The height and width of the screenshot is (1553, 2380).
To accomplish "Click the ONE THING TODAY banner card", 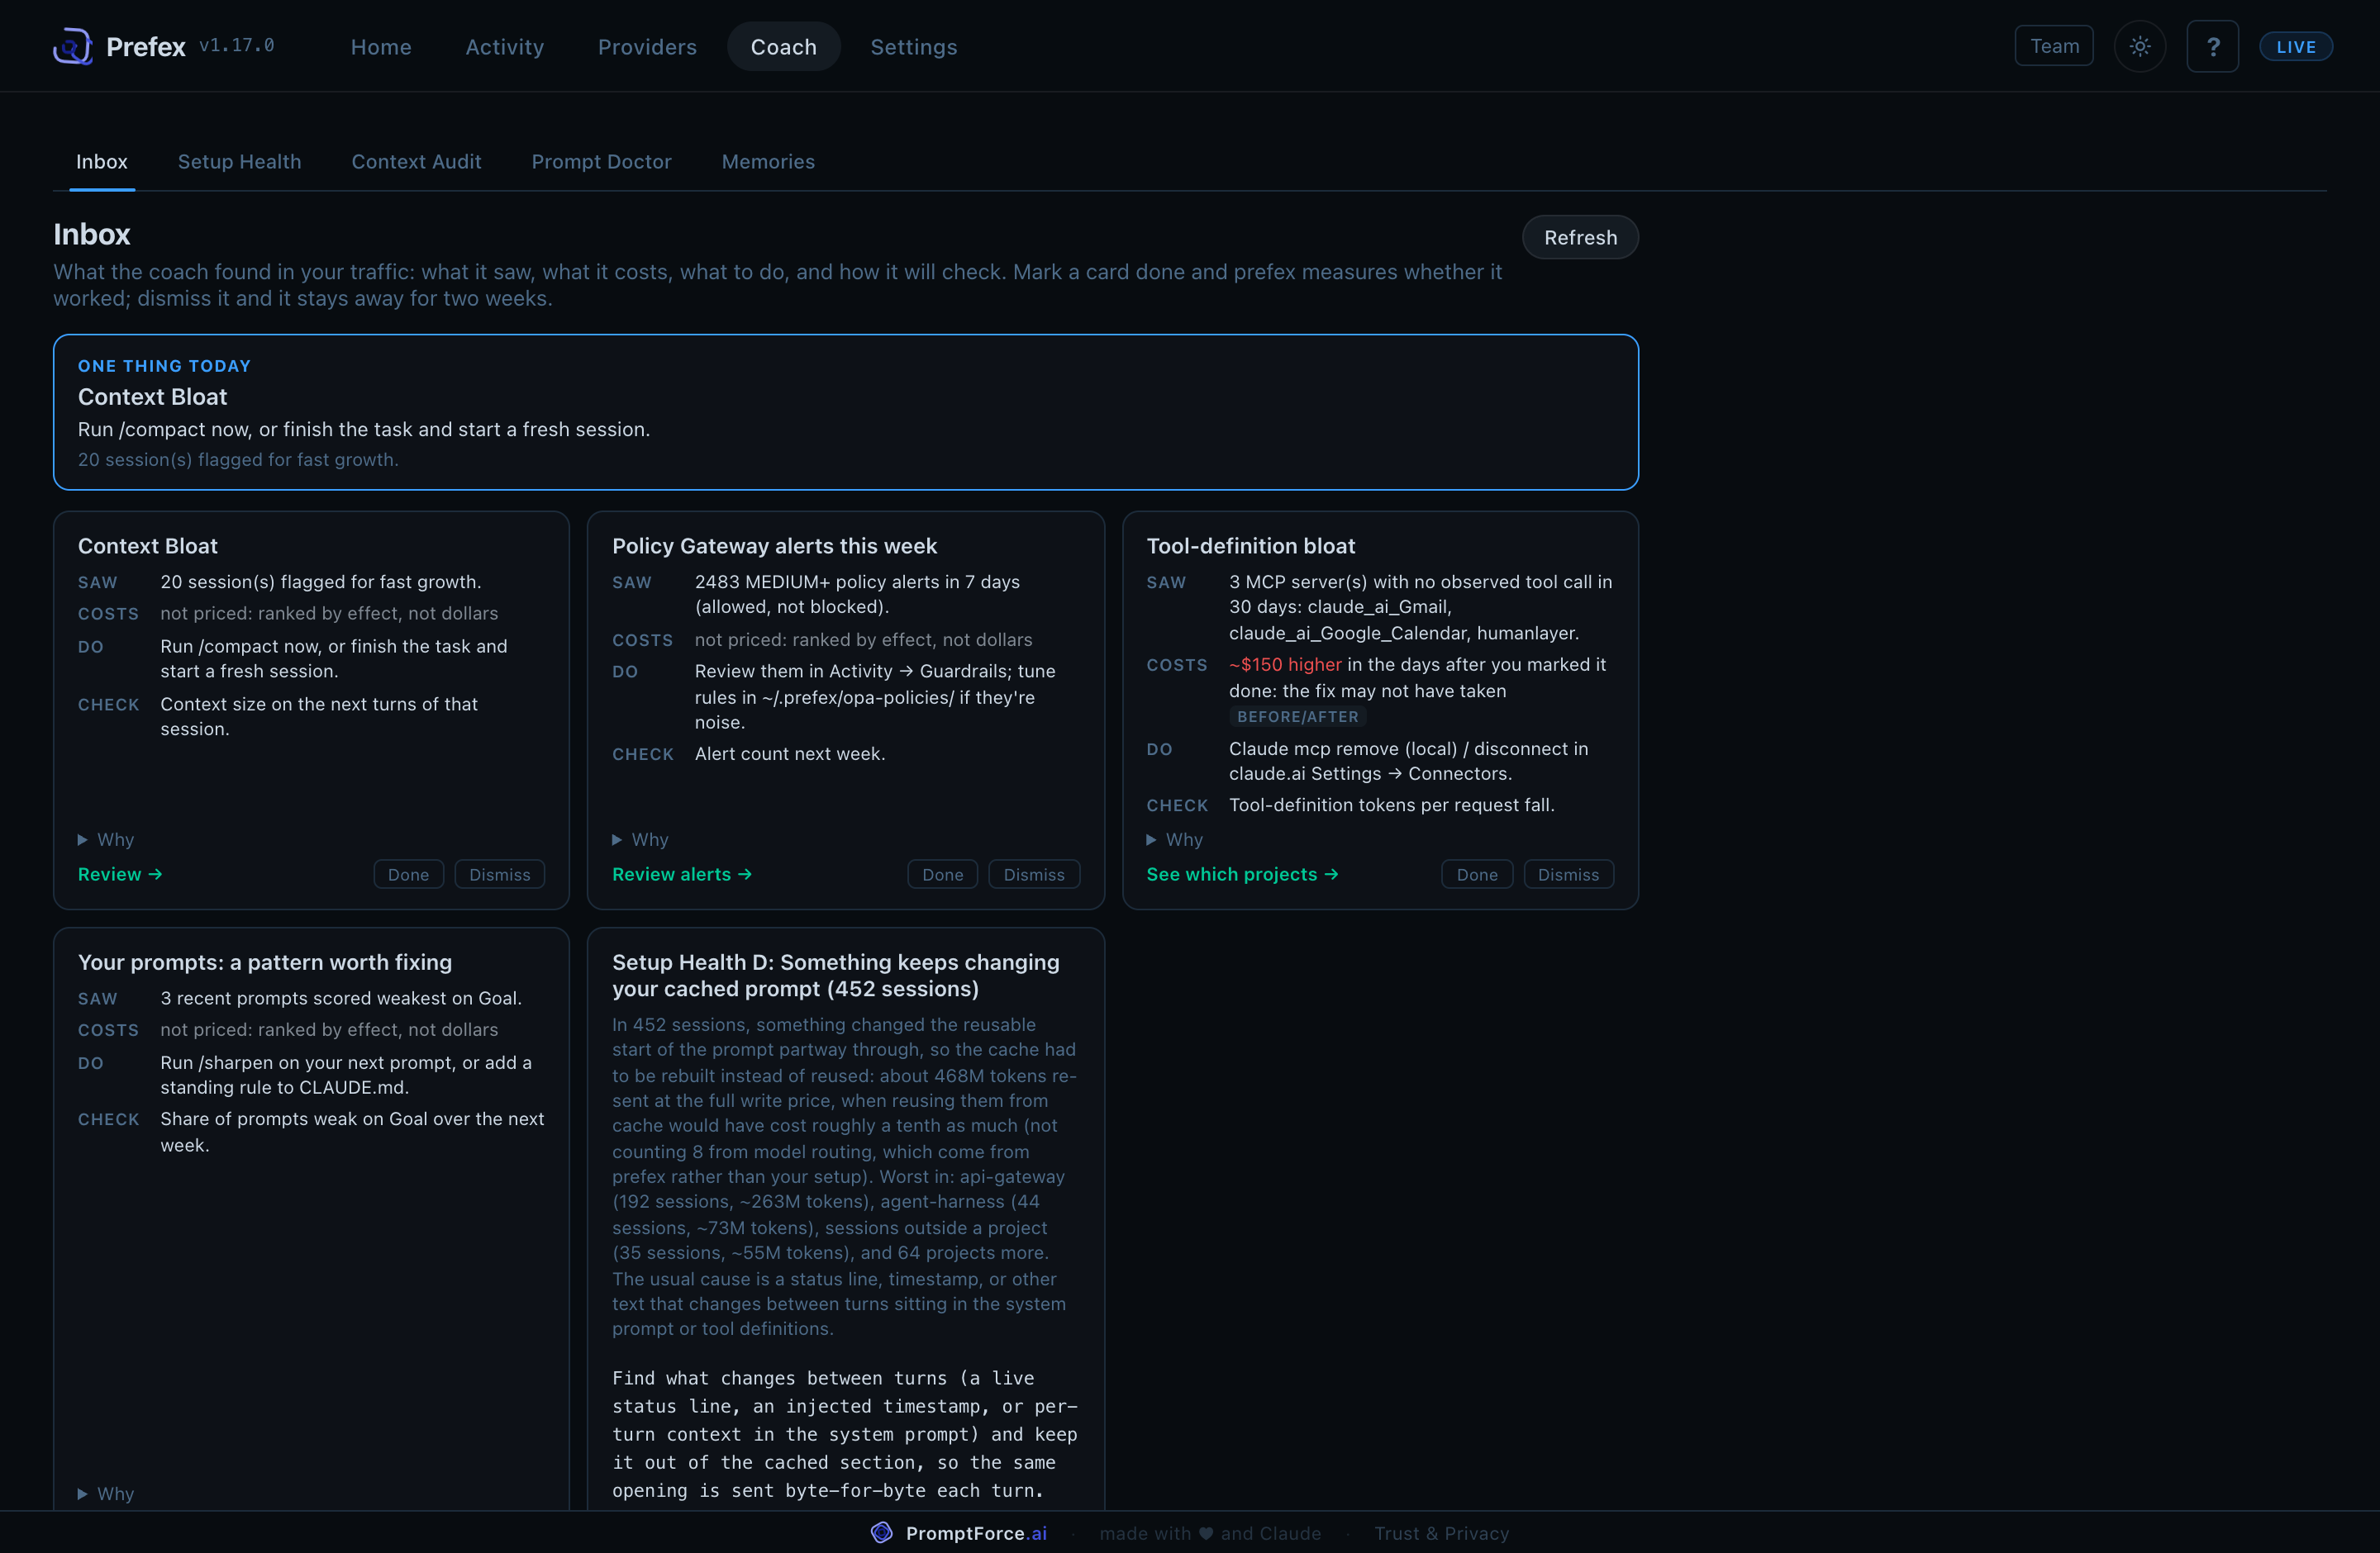I will point(845,411).
